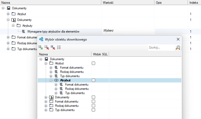Image resolution: width=201 pixels, height=119 pixels.
Task: Tick Widok SQL checkbox for Typ dokumentu folder
Action: pos(93,110)
